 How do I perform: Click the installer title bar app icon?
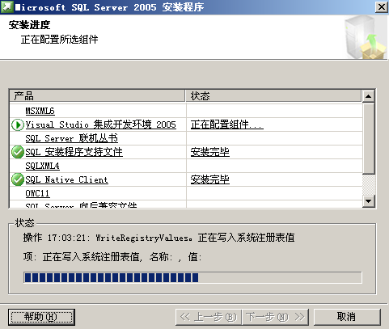tap(7, 6)
